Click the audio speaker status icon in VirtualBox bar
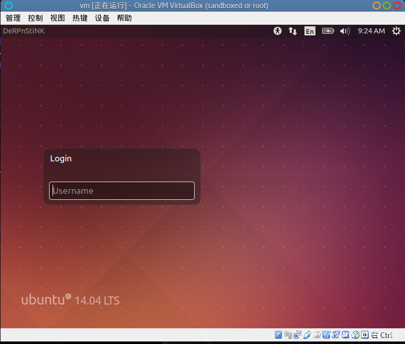The height and width of the screenshot is (344, 405). coord(288,335)
